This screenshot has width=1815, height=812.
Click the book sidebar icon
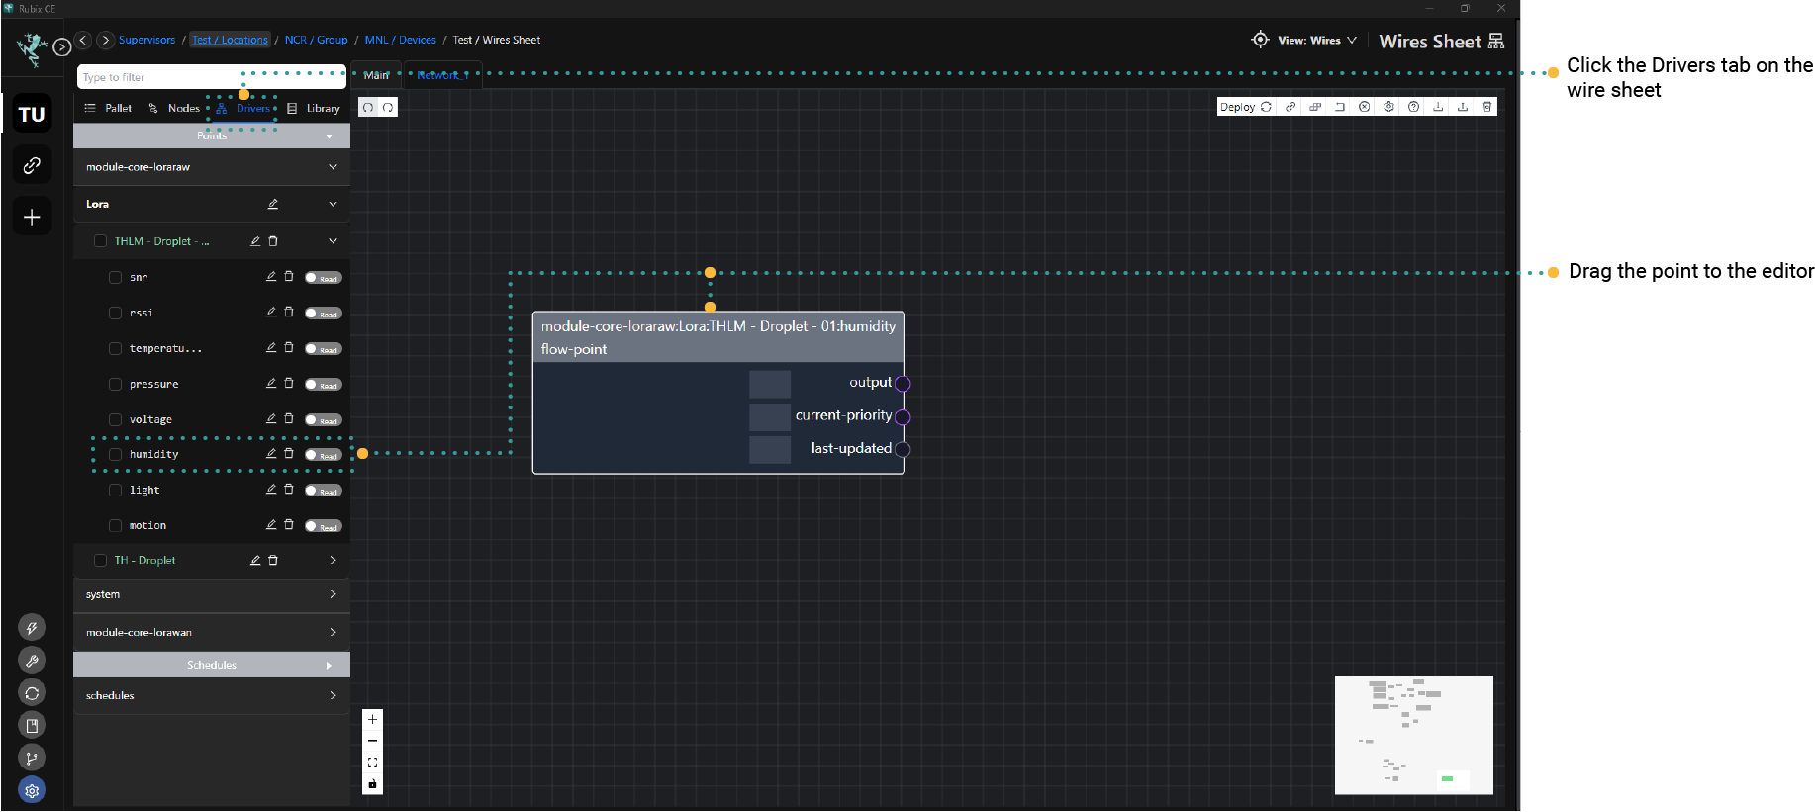point(32,726)
